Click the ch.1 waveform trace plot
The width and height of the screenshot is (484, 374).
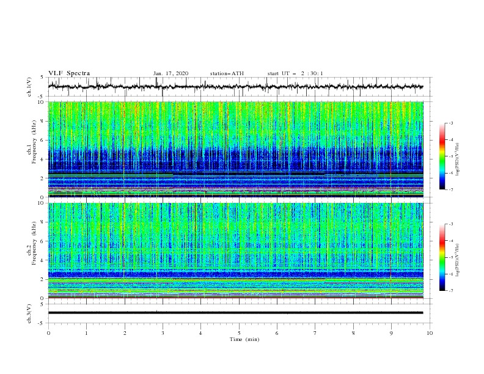click(235, 87)
